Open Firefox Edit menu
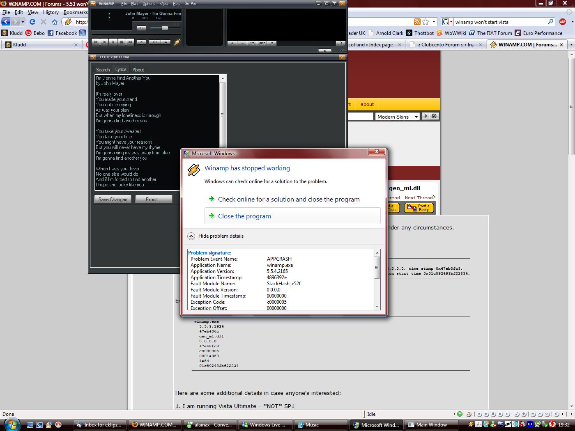This screenshot has height=431, width=575. click(x=19, y=12)
